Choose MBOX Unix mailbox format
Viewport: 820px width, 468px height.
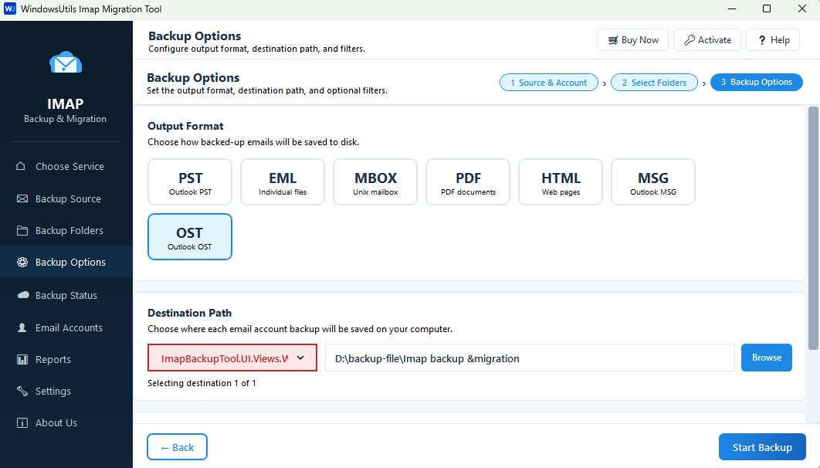[x=375, y=182]
